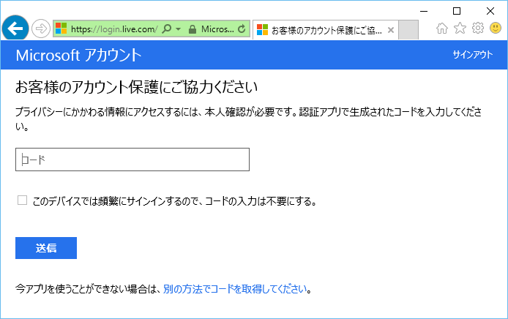Maximize the browser window
Screen dimensions: 508x319
457,11
